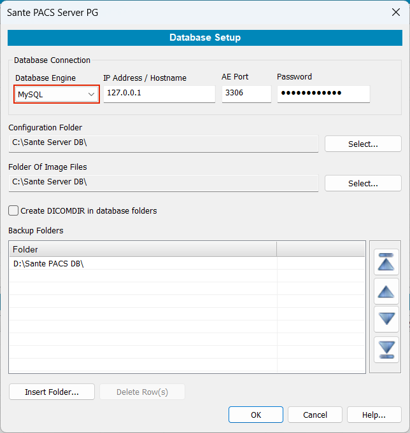Click the AE Port field
Screen dimensions: 410x433
pos(246,94)
